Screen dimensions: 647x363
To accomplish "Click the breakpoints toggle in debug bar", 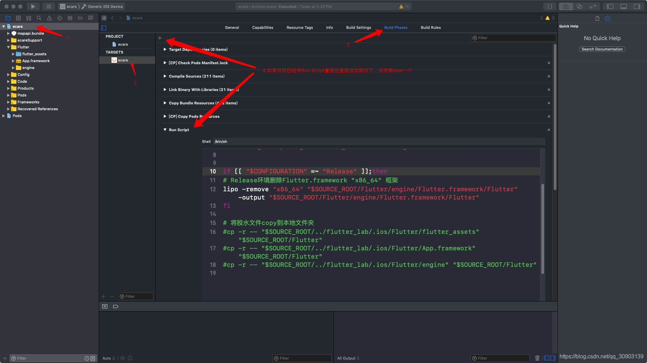I will (x=116, y=306).
